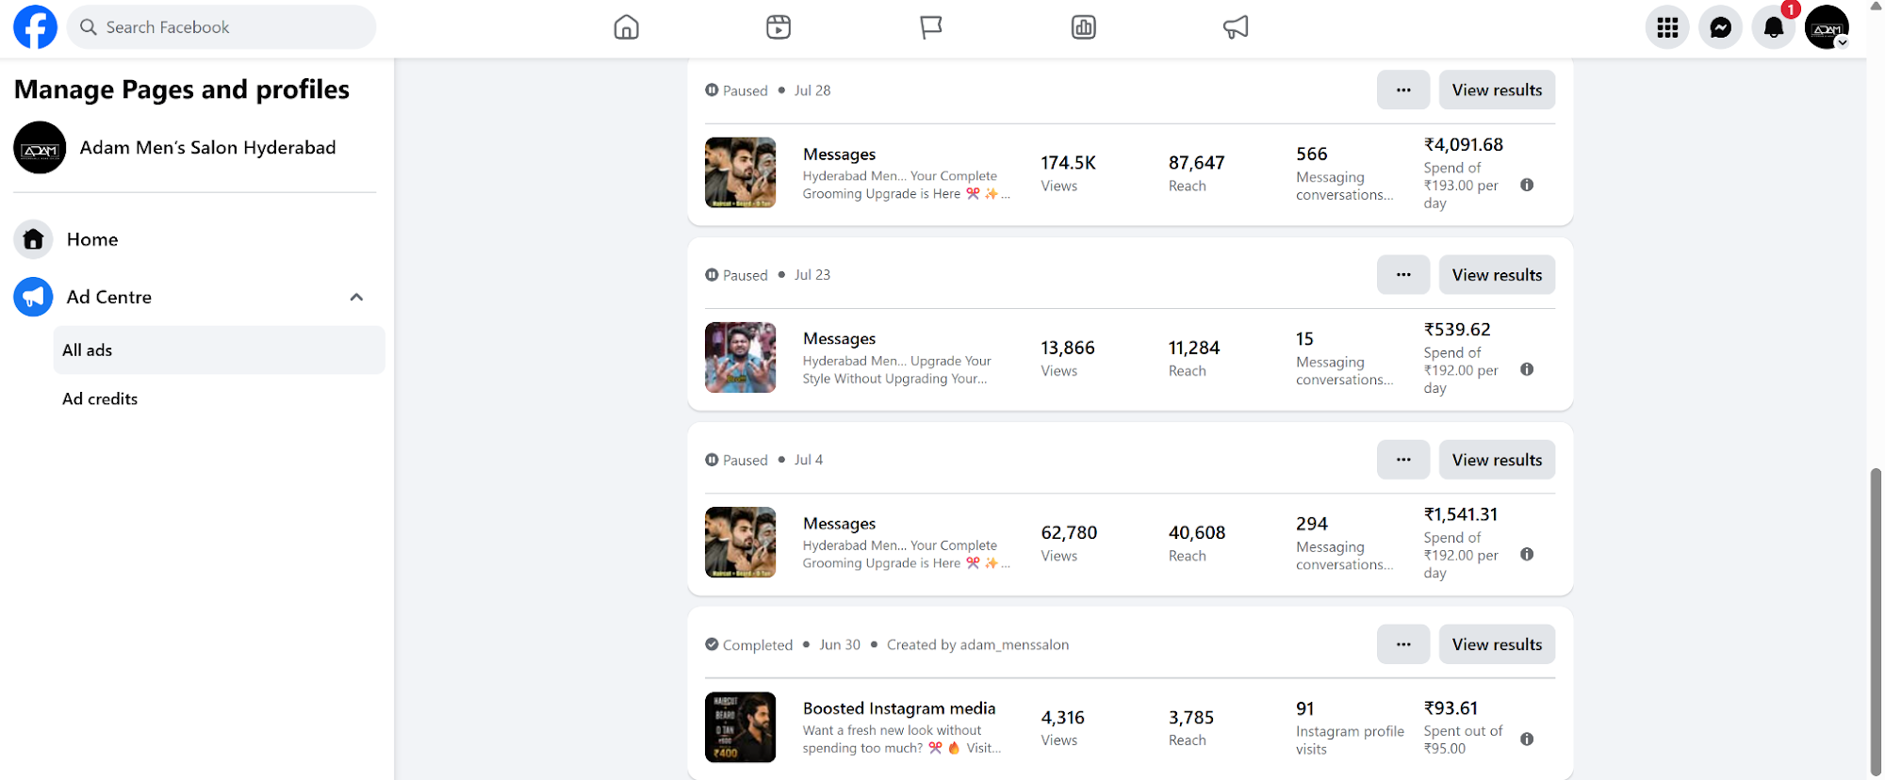This screenshot has width=1885, height=780.
Task: Open the notifications bell icon
Action: click(1773, 28)
